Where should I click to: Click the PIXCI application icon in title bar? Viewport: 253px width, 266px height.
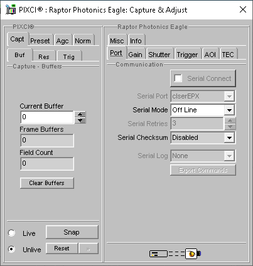pyautogui.click(x=11, y=9)
